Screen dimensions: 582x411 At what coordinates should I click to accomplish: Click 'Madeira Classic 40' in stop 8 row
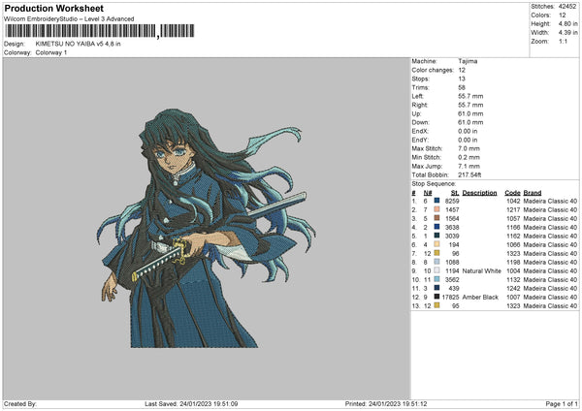pyautogui.click(x=550, y=263)
